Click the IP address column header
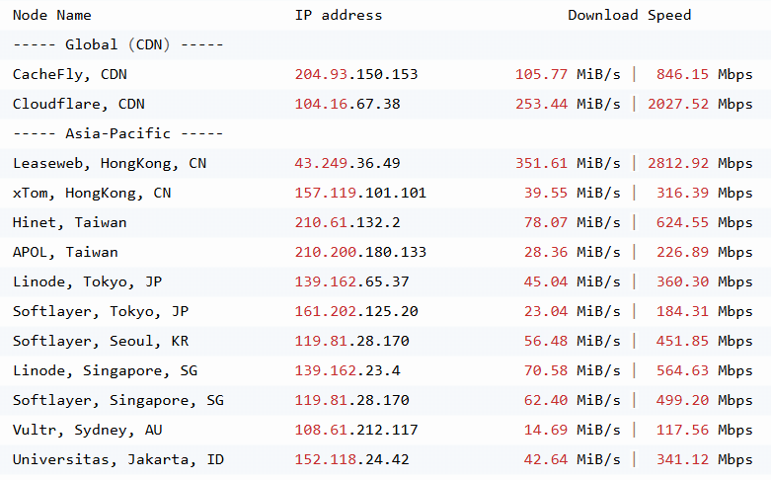Screen dimensions: 771x480 (339, 15)
